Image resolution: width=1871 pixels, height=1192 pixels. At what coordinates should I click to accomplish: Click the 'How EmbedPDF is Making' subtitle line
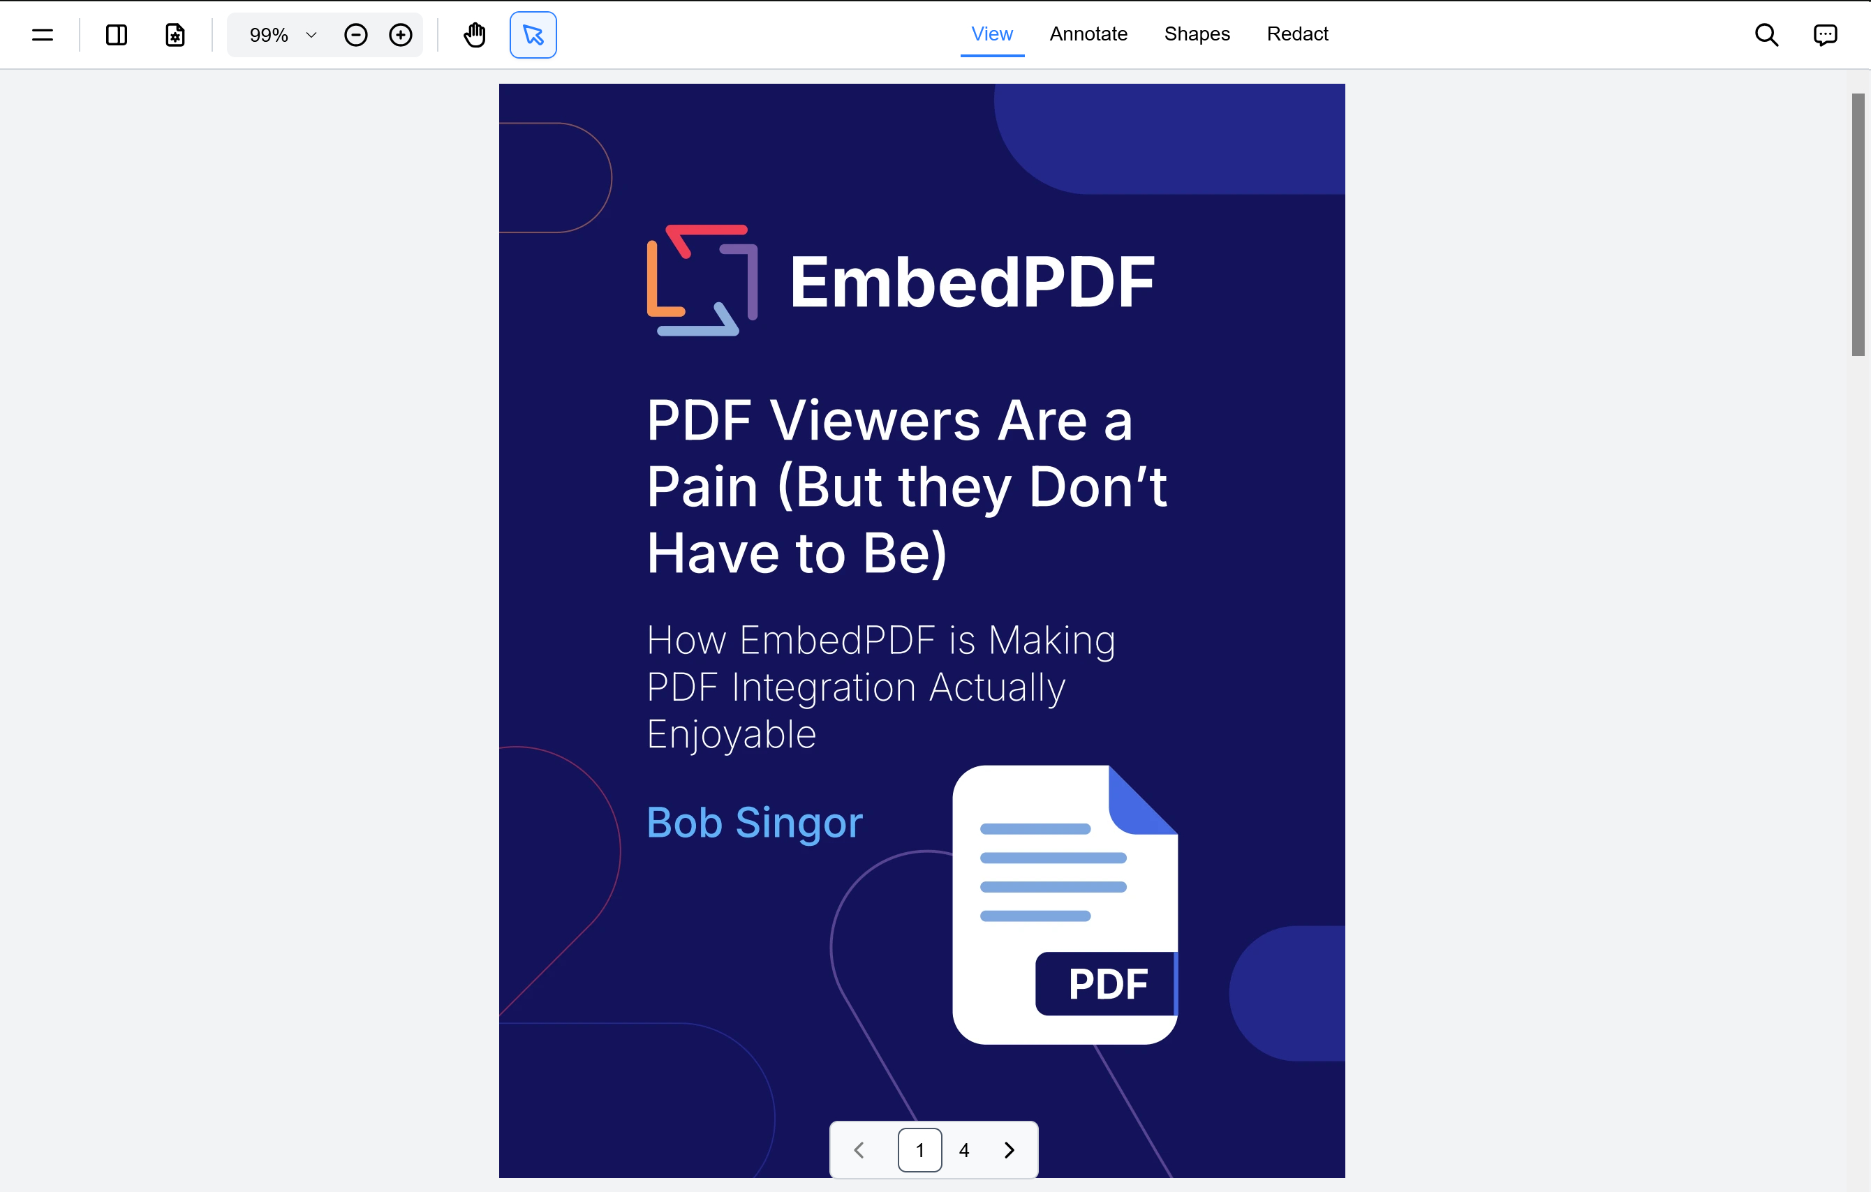[x=881, y=641]
